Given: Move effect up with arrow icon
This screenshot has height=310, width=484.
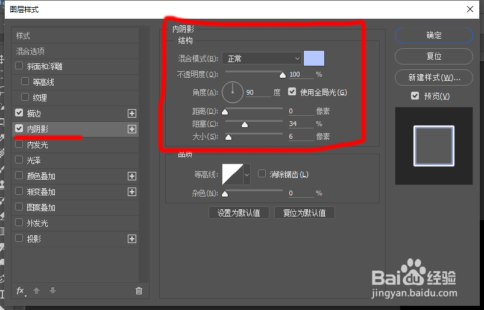Looking at the screenshot, I should click(x=36, y=291).
